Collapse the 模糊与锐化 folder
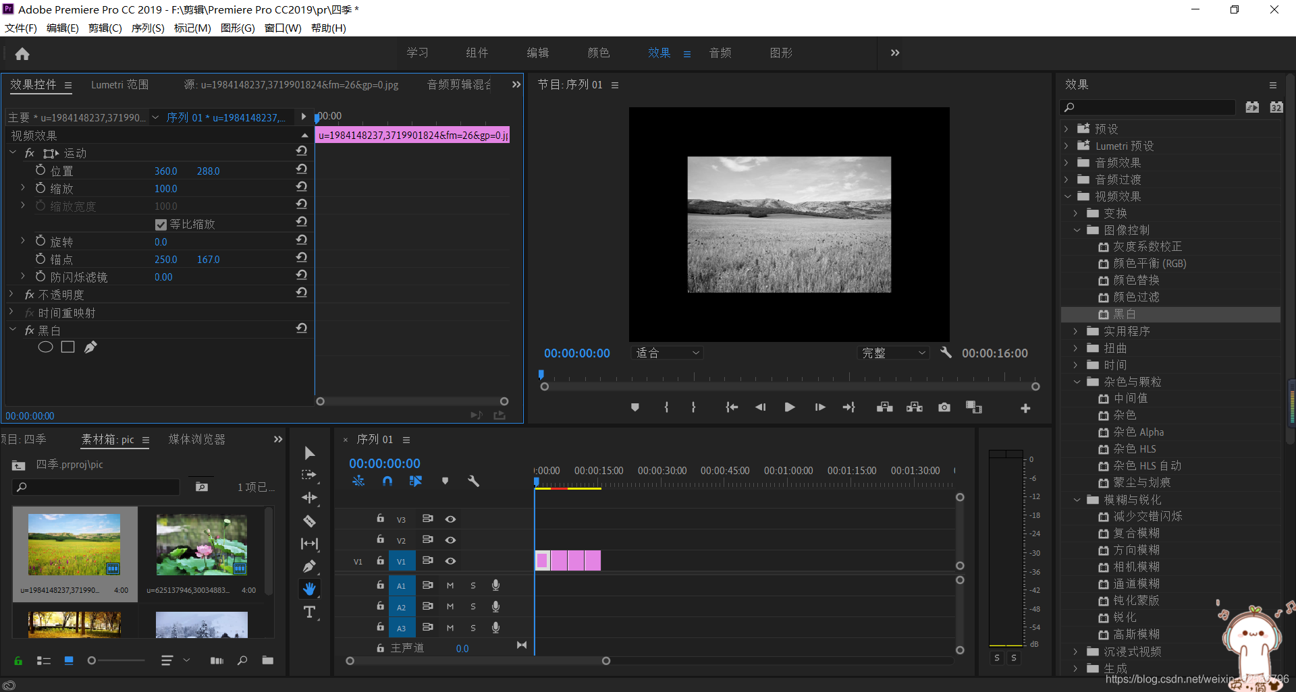Screen dimensions: 1296x692 [1077, 500]
